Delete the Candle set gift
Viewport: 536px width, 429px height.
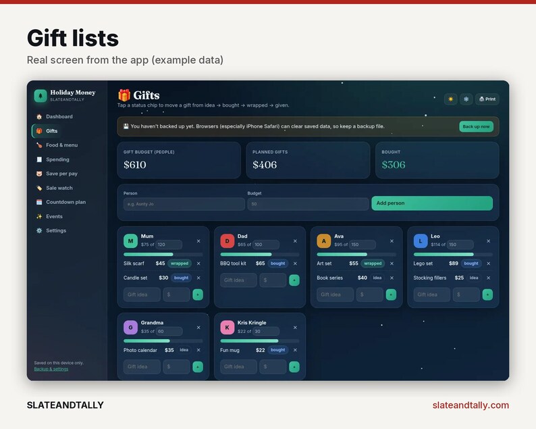[x=198, y=278]
